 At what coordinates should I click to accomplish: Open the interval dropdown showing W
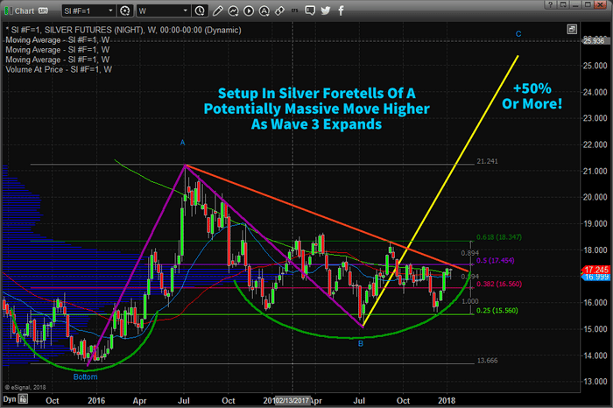pyautogui.click(x=163, y=11)
